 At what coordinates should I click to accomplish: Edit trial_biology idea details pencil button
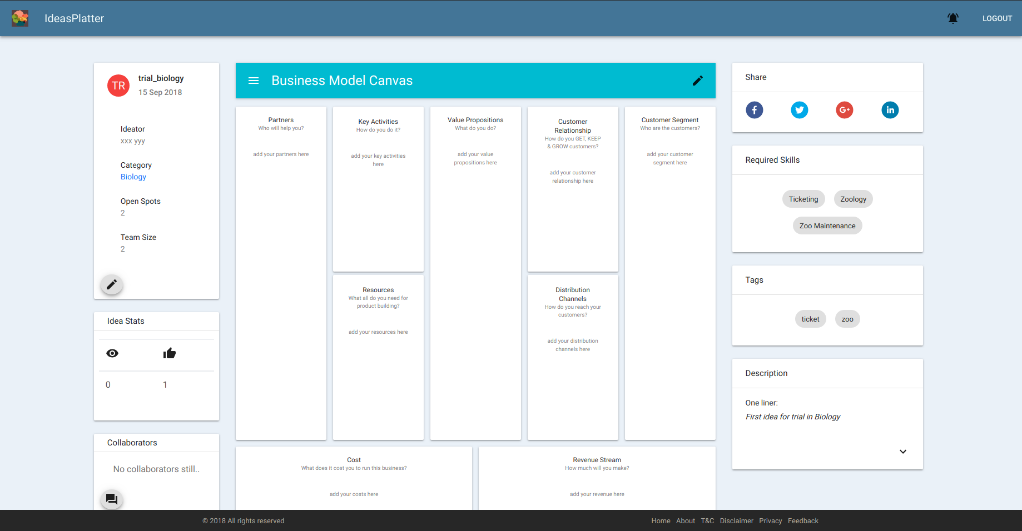coord(112,284)
